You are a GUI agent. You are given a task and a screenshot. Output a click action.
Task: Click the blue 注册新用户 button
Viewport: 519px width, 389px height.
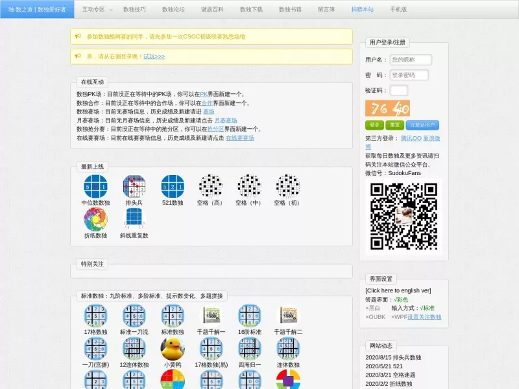click(x=422, y=125)
